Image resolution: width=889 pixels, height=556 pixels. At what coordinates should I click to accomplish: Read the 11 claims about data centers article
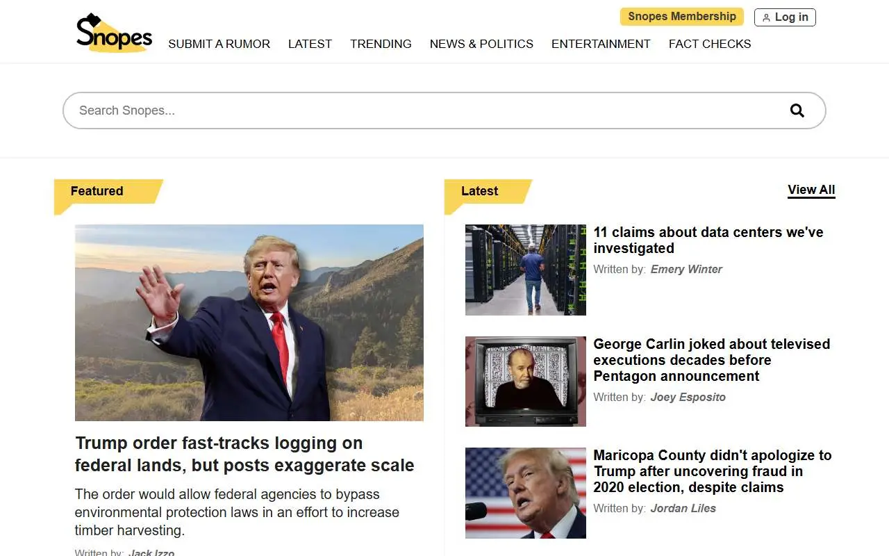(708, 240)
